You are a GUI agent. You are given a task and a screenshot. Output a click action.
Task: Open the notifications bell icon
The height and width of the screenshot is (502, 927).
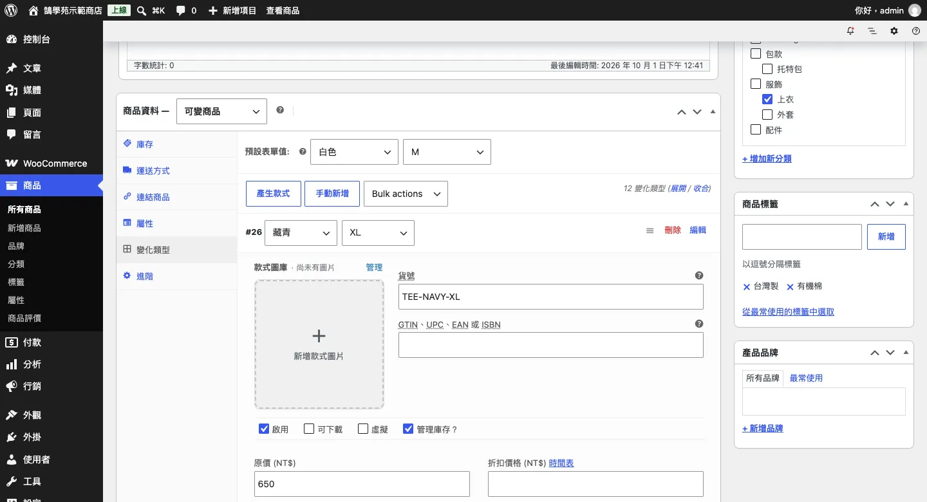point(850,31)
